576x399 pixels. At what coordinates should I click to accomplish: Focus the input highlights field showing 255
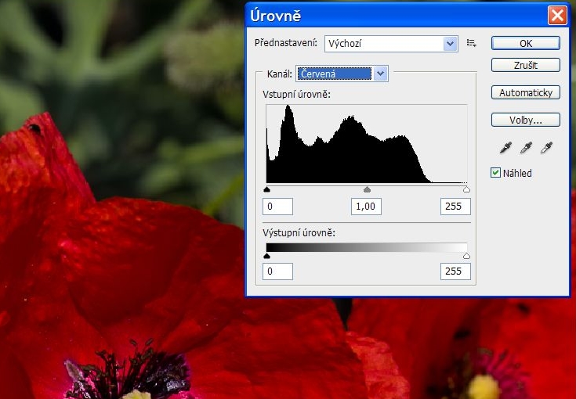point(455,207)
